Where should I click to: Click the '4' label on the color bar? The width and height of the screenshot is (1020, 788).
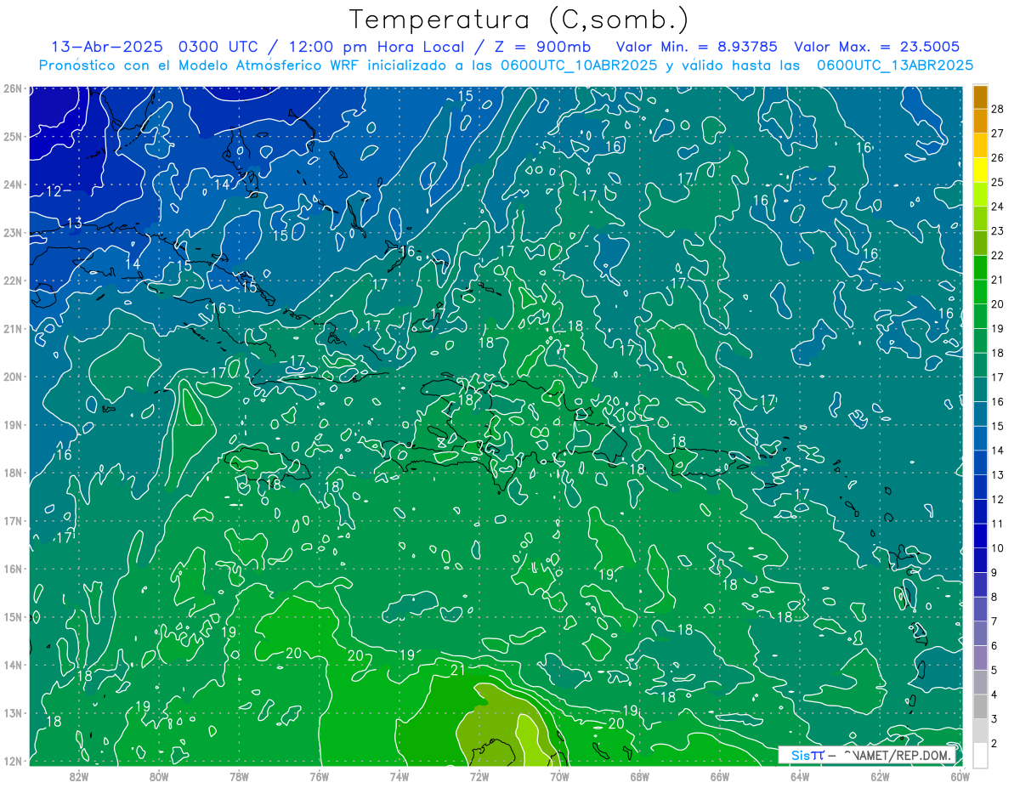click(994, 694)
